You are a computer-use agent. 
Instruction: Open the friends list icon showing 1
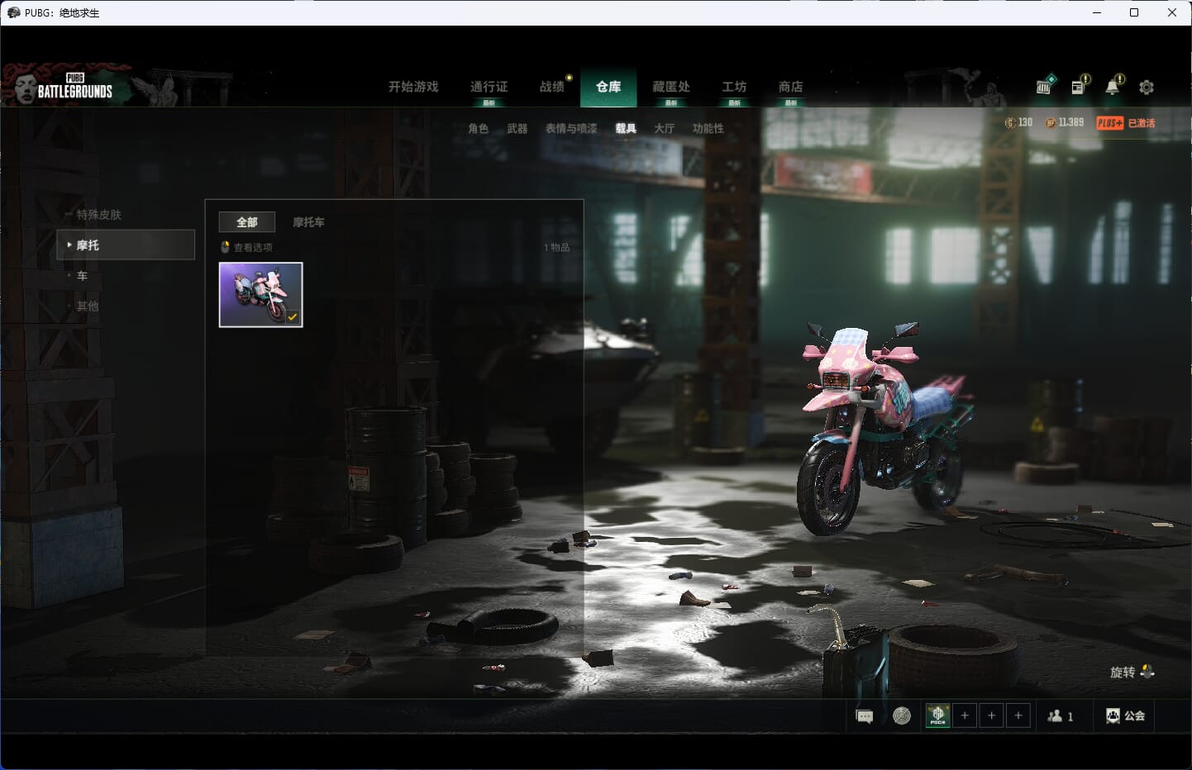pyautogui.click(x=1061, y=716)
